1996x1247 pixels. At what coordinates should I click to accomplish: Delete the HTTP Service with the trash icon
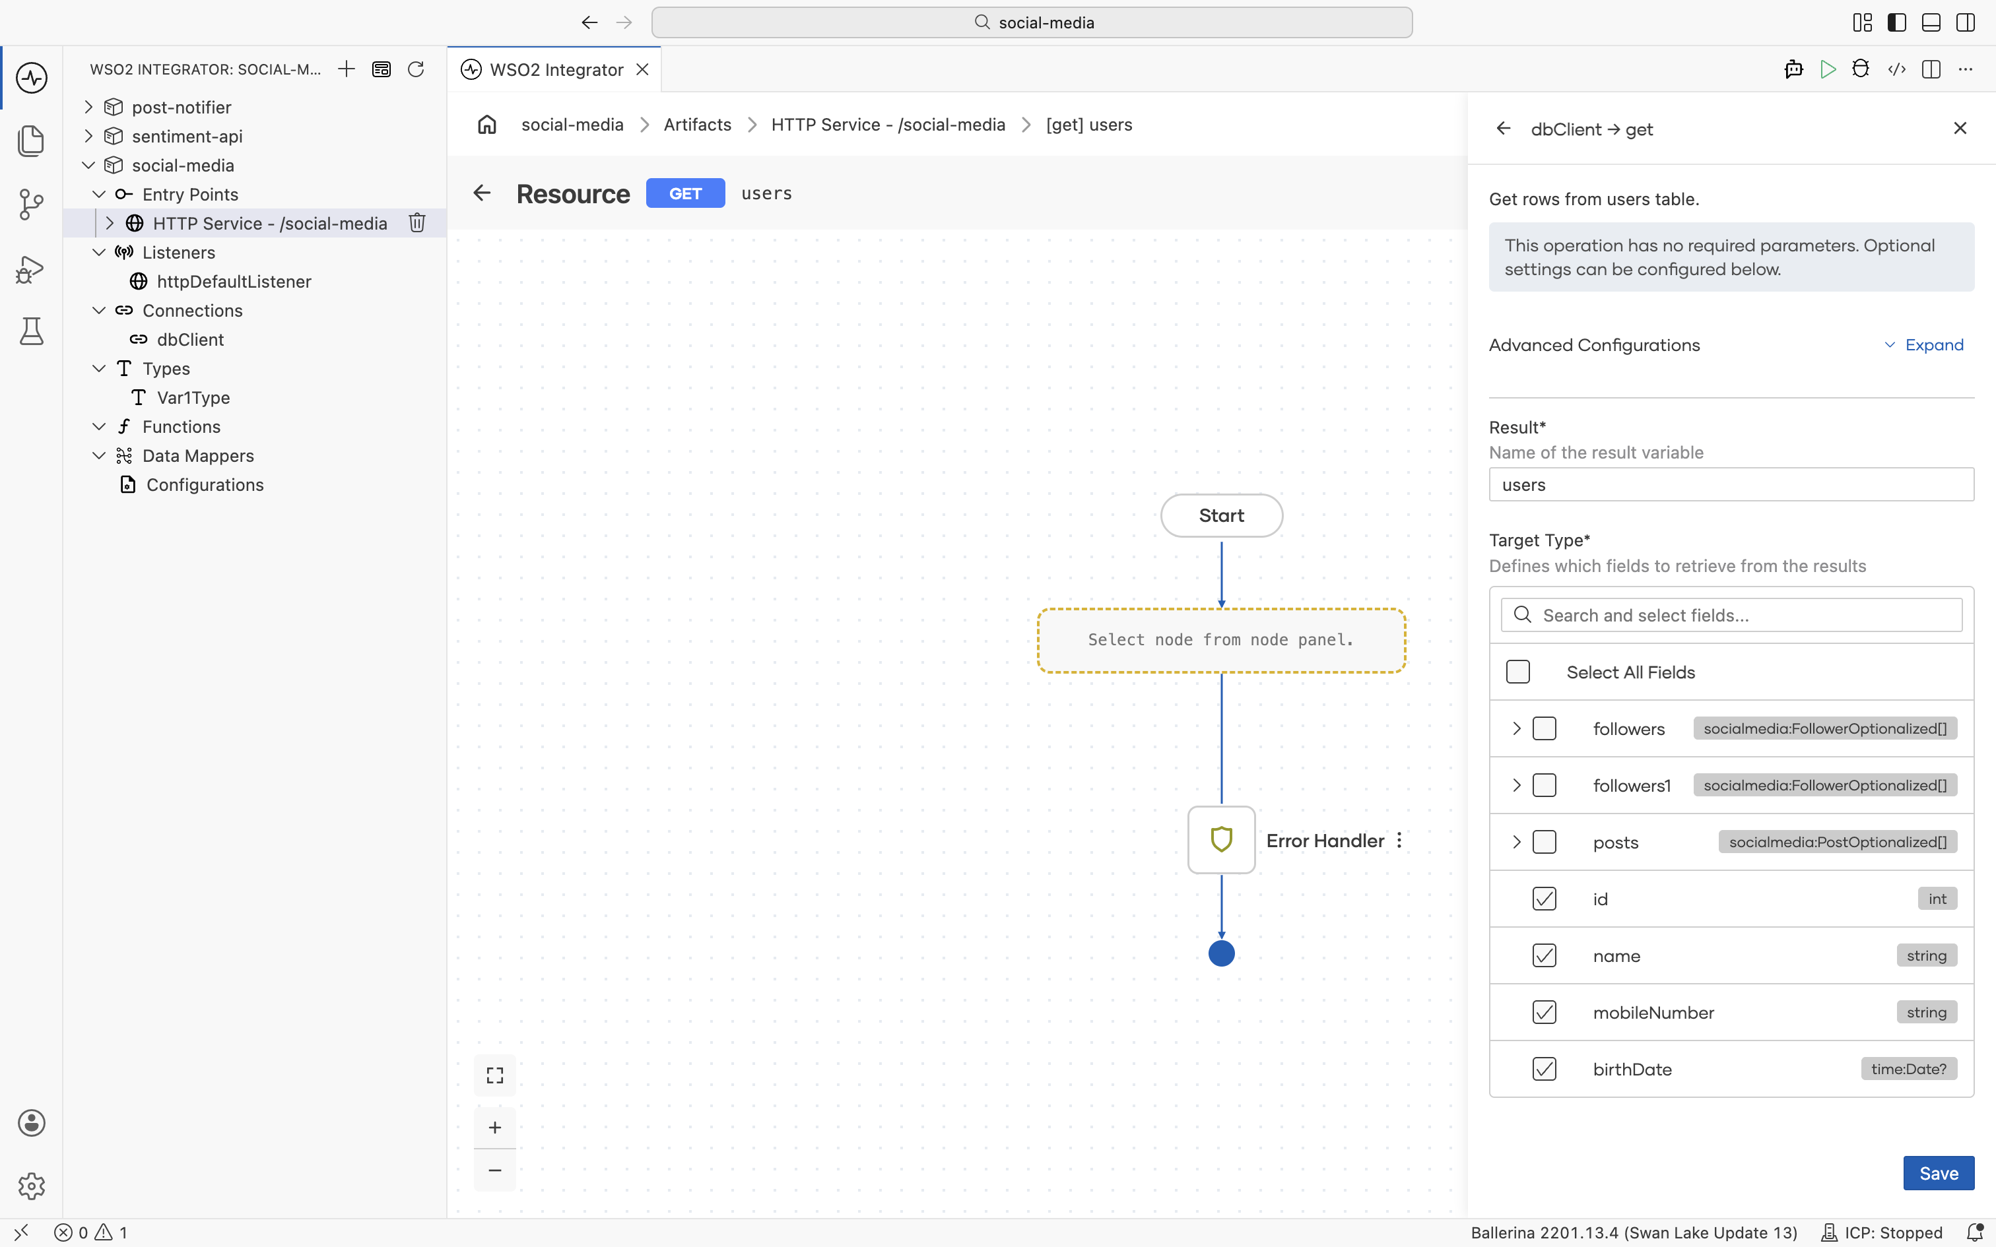point(417,223)
